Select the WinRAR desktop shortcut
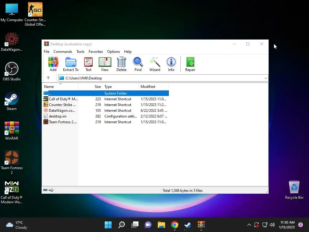Image resolution: width=309 pixels, height=232 pixels. pyautogui.click(x=12, y=130)
